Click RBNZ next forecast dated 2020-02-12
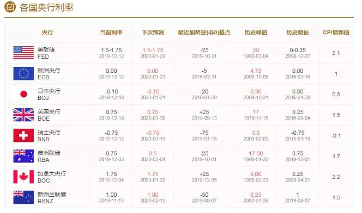 tap(153, 198)
